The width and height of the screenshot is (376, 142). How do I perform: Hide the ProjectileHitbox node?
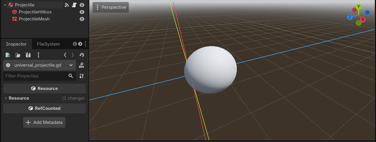tap(82, 12)
